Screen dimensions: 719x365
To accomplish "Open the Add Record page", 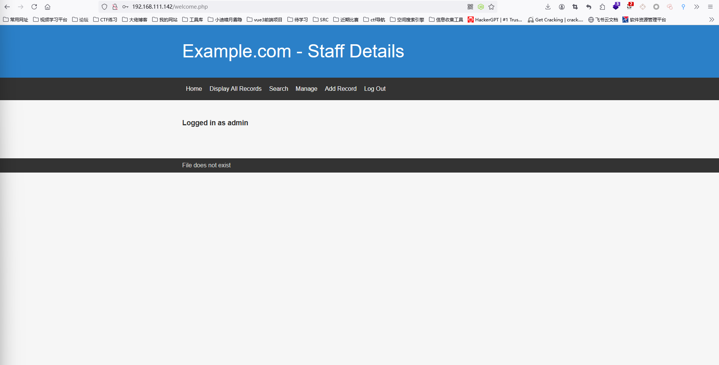I will [x=340, y=89].
